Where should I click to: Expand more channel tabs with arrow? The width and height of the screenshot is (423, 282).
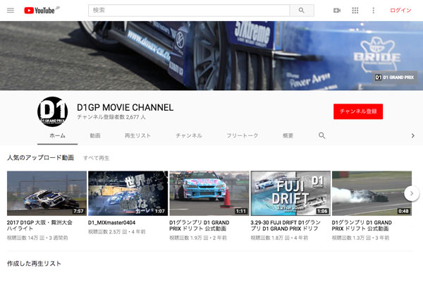412,136
